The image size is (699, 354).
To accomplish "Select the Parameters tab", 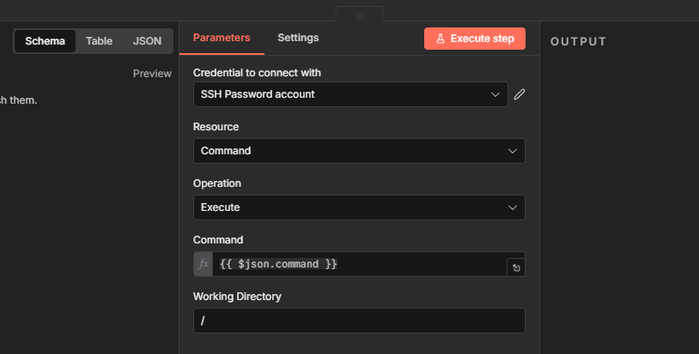I will [222, 38].
